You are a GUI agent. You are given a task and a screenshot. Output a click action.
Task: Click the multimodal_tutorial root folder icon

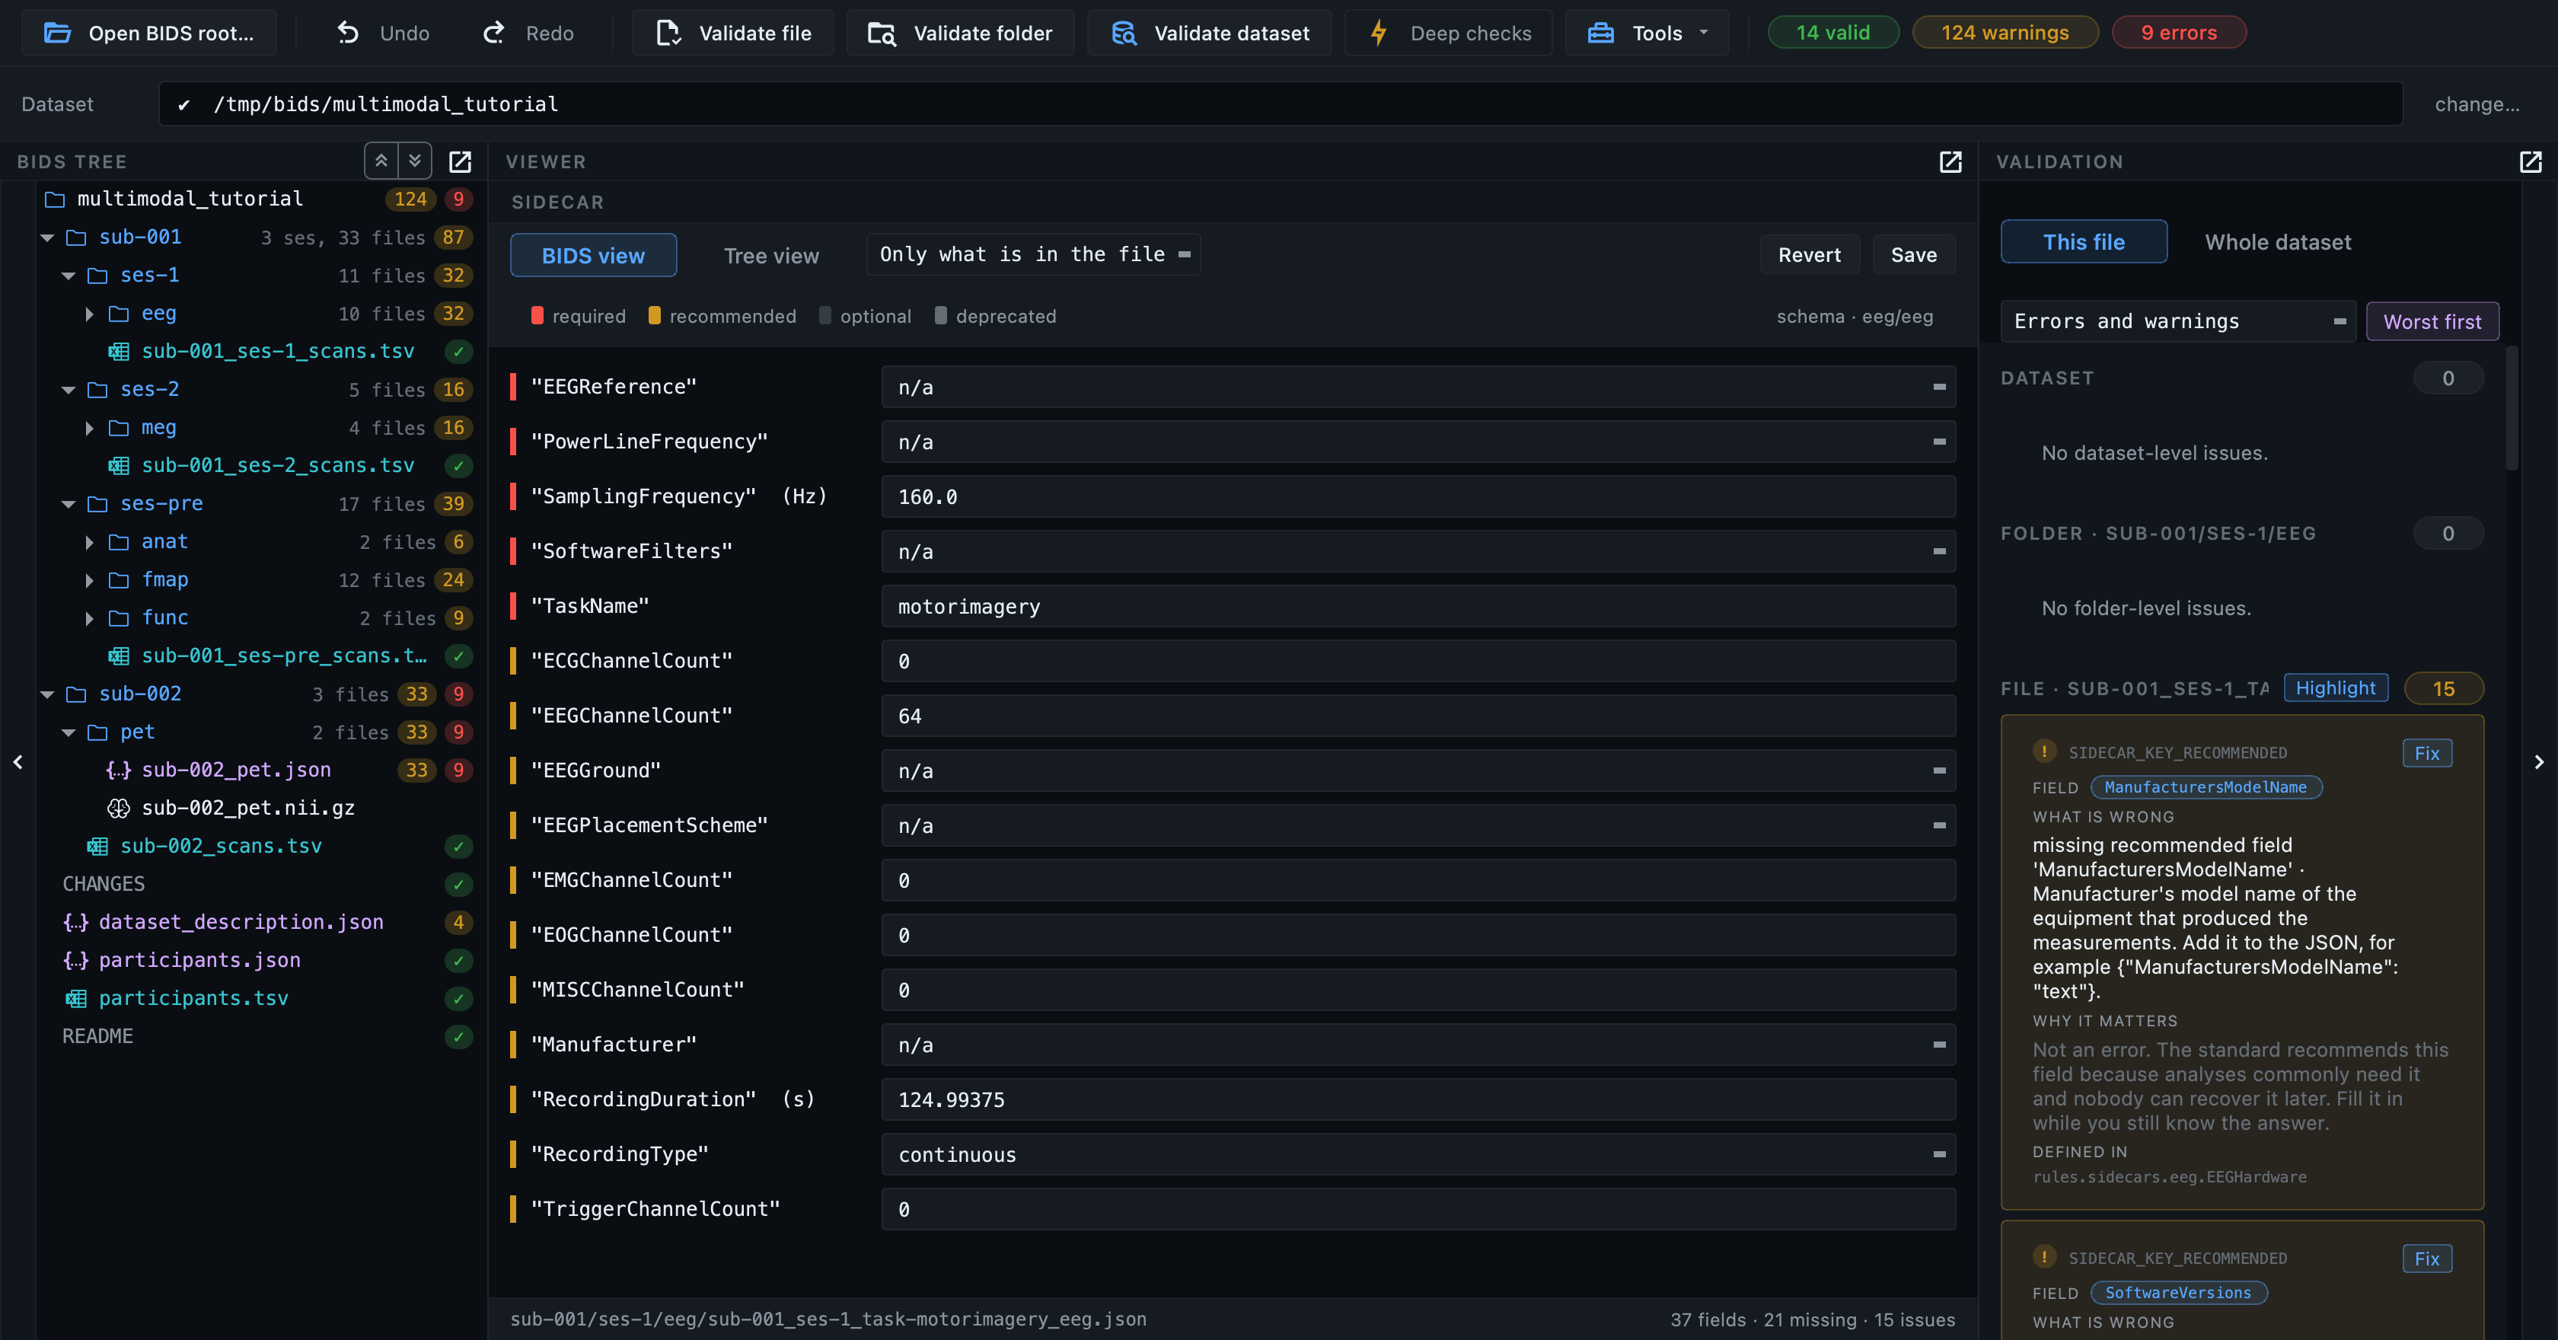tap(55, 199)
